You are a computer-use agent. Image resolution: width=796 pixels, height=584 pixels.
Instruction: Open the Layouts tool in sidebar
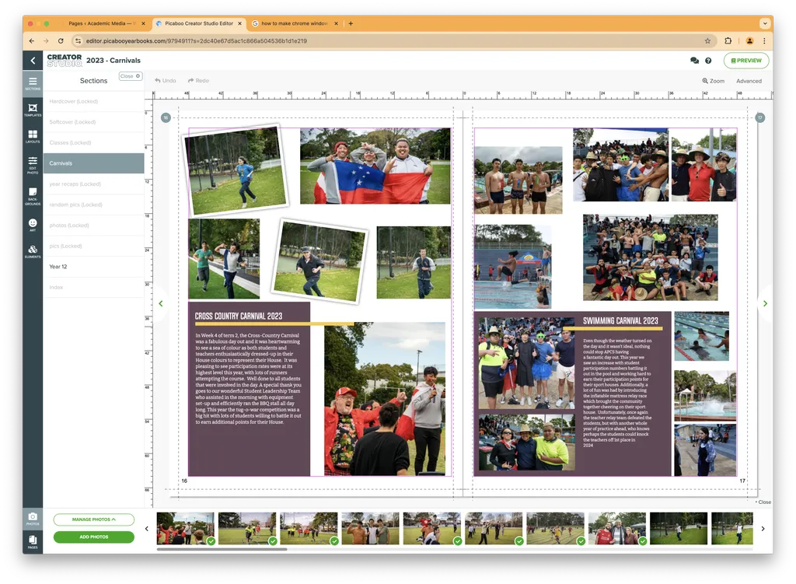[x=33, y=136]
